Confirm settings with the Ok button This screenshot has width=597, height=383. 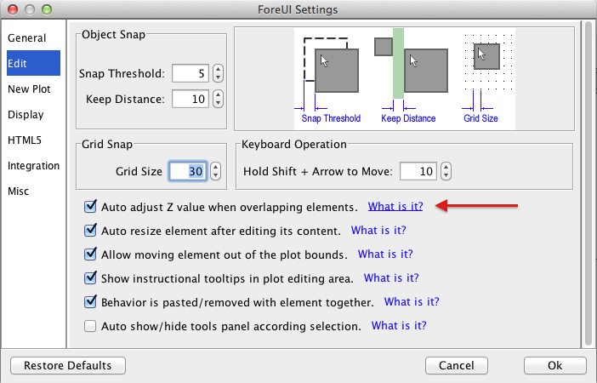point(554,365)
